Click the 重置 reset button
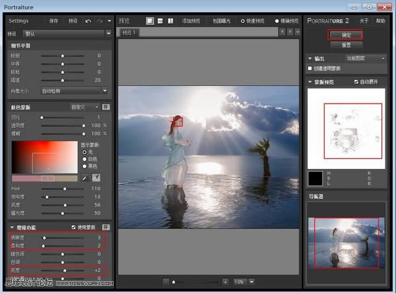This screenshot has width=396, height=293. pos(346,45)
